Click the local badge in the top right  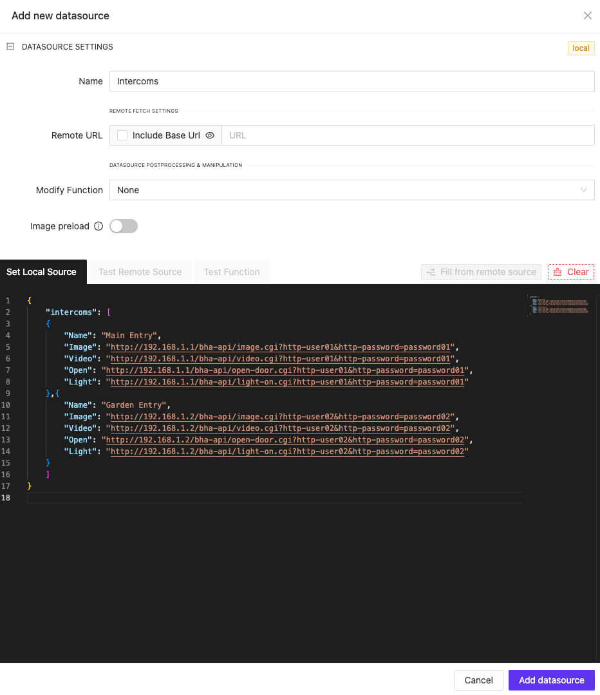pos(580,48)
